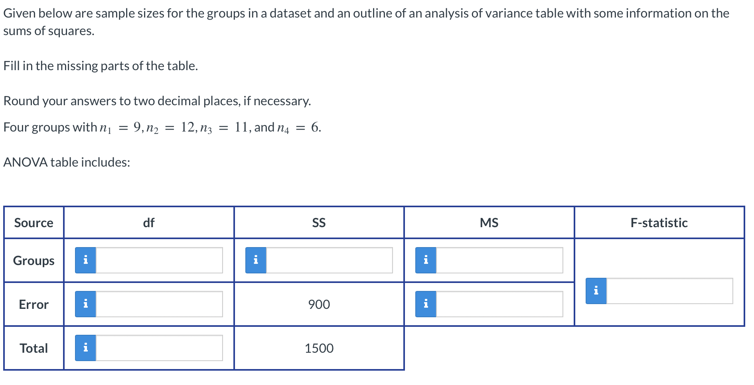This screenshot has width=754, height=385.
Task: Select the F-statistic input box
Action: pyautogui.click(x=670, y=290)
